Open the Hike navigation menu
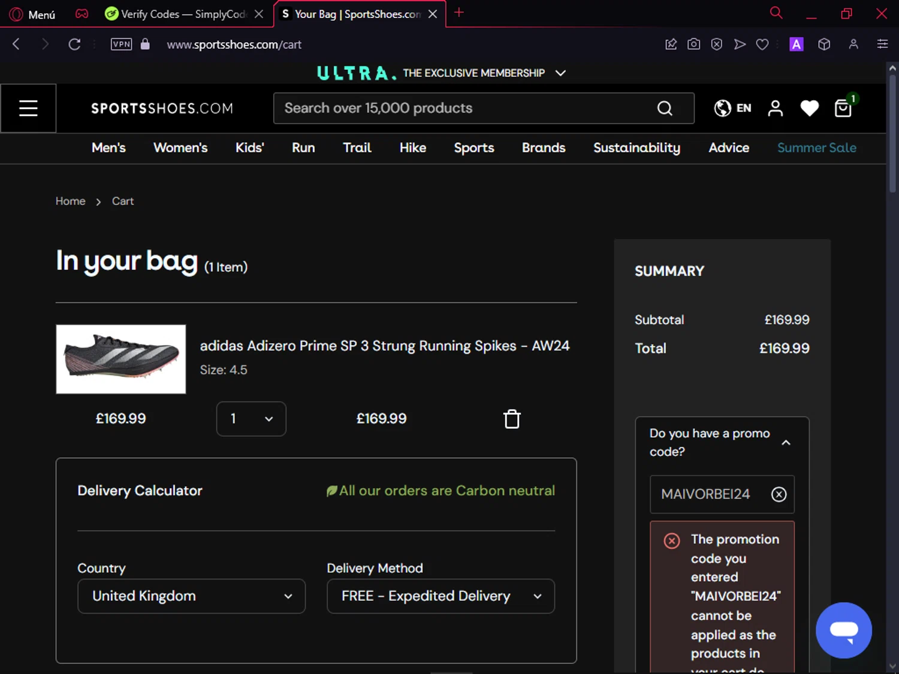This screenshot has width=899, height=674. (x=413, y=148)
